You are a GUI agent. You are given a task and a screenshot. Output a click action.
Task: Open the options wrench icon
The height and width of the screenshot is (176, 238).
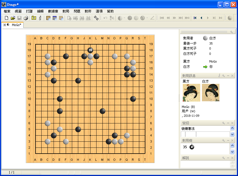[x=96, y=18]
